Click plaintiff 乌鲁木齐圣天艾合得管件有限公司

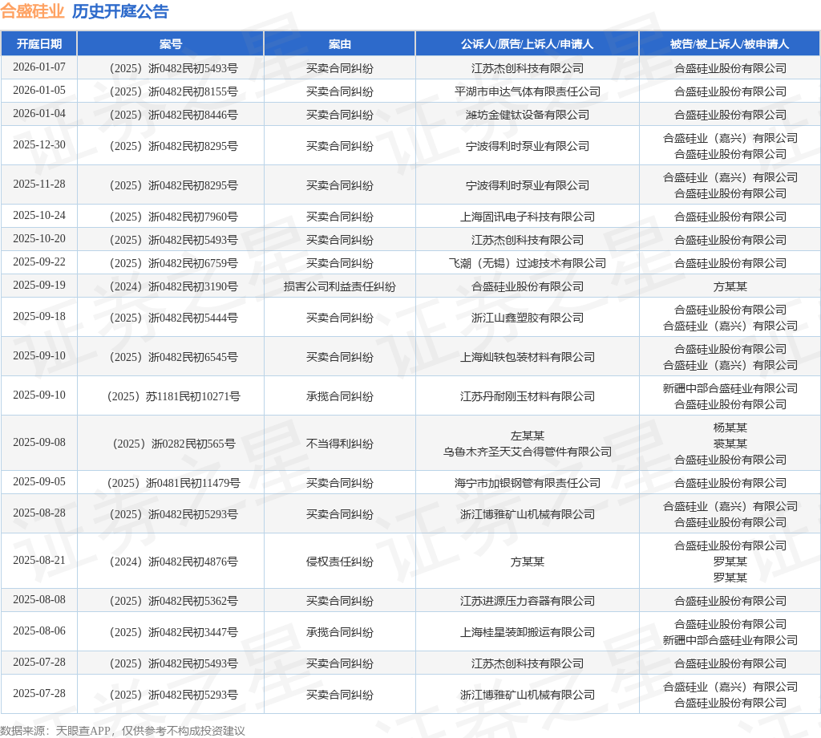[x=528, y=452]
